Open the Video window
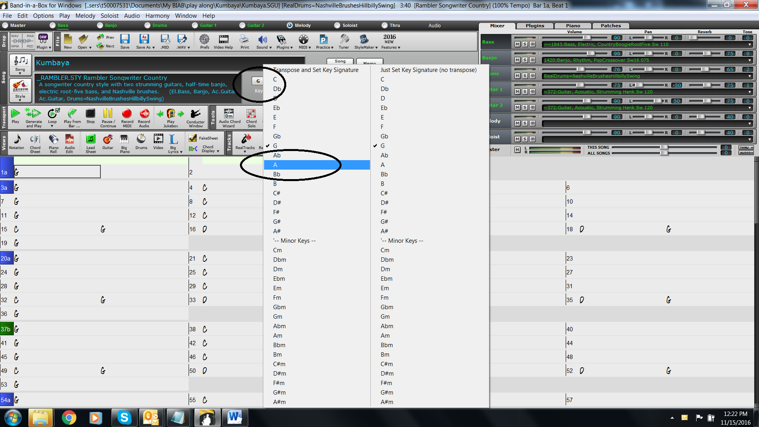Viewport: 759px width, 427px height. point(158,142)
